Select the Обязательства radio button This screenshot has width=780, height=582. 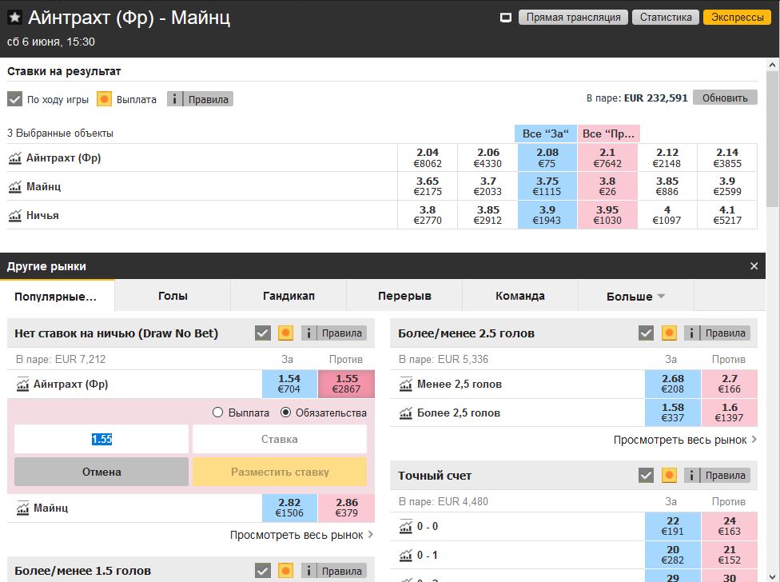coord(285,413)
